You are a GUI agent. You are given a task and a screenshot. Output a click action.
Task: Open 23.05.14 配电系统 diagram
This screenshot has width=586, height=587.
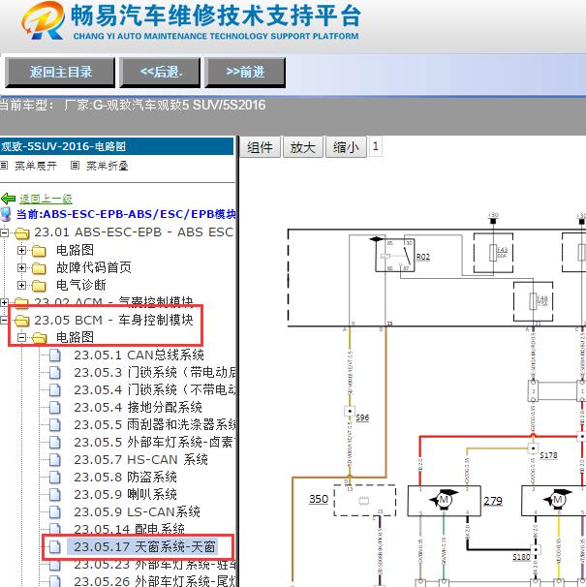pos(129,529)
